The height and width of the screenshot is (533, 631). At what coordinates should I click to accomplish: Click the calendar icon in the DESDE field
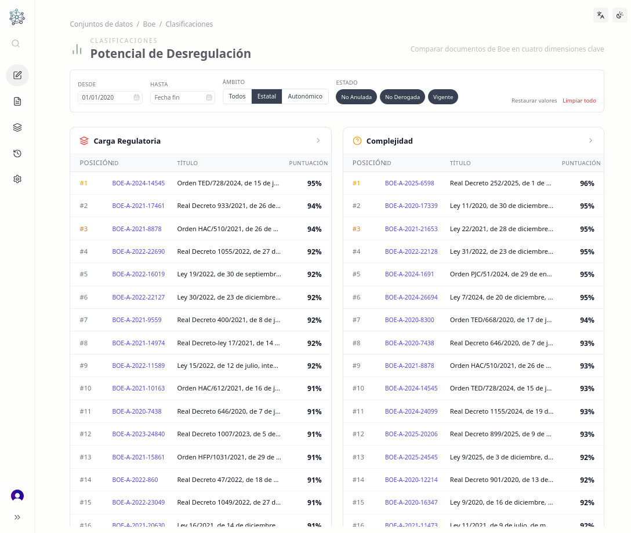click(x=136, y=97)
